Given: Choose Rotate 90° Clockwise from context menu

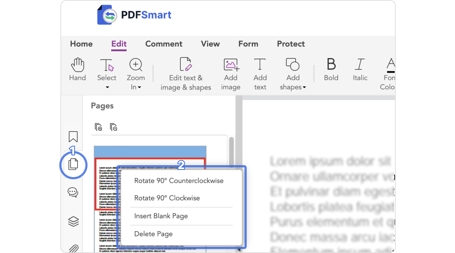Looking at the screenshot, I should tap(167, 198).
